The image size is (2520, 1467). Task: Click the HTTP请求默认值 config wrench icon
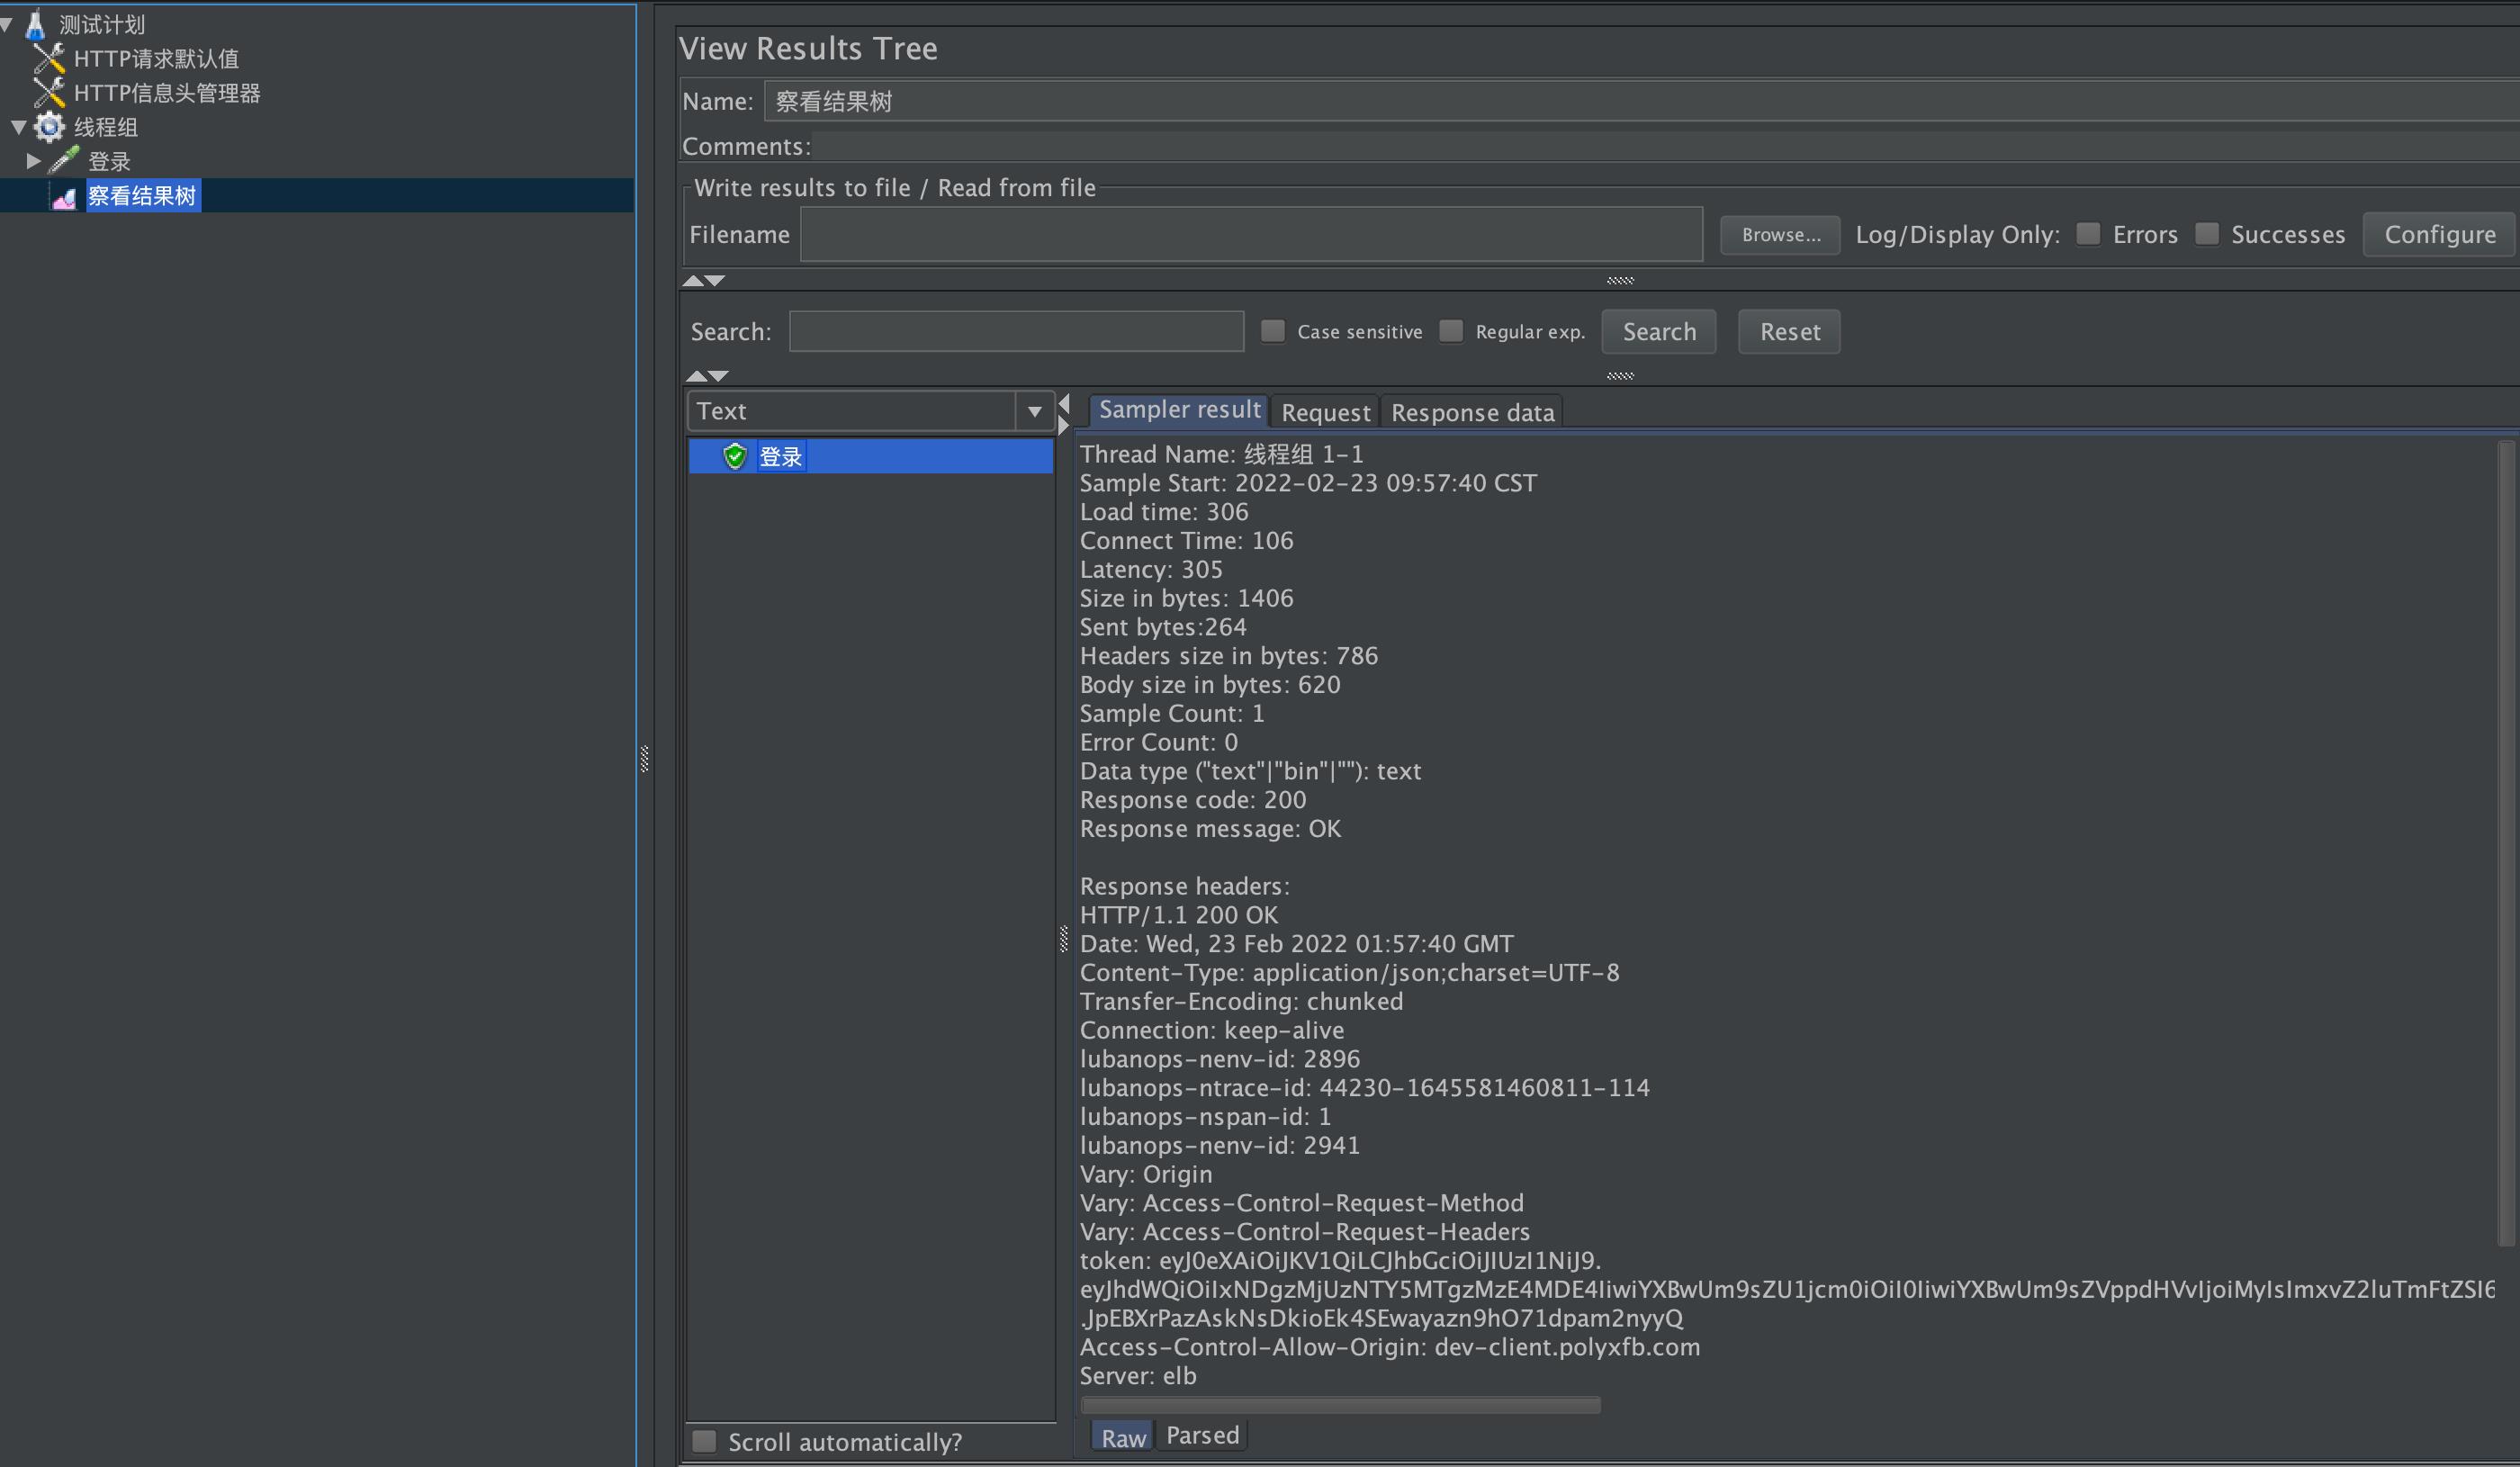[49, 58]
